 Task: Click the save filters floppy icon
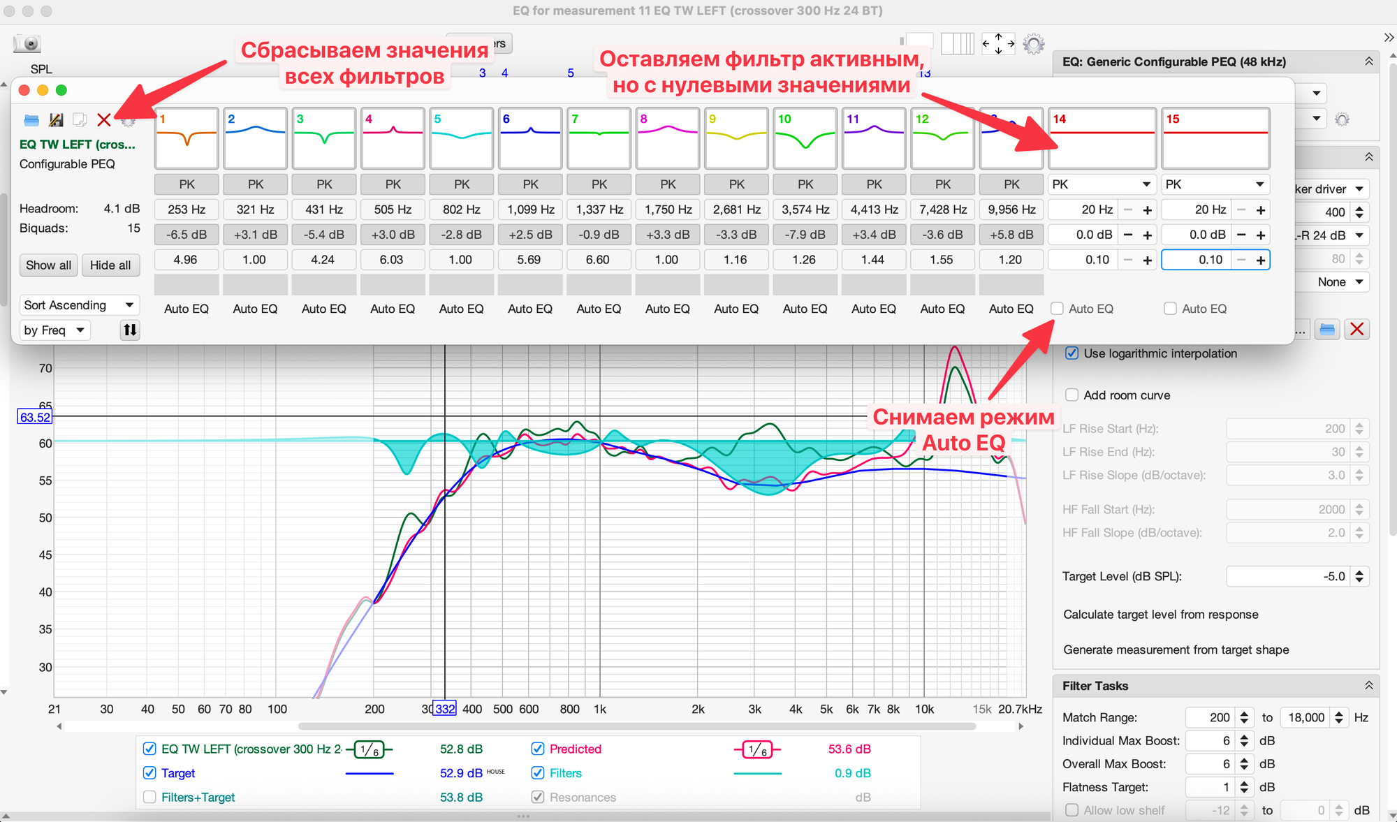tap(56, 120)
